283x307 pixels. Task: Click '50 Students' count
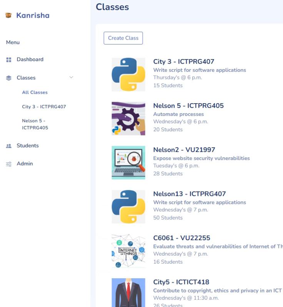tap(168, 218)
